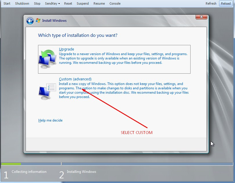Click the Custom install checklist icon
Viewport: 235px width, 183px height.
[47, 92]
